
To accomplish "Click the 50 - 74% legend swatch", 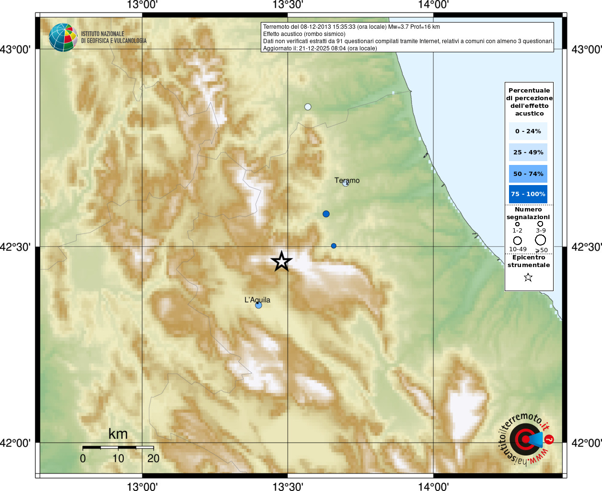I will [528, 174].
